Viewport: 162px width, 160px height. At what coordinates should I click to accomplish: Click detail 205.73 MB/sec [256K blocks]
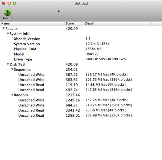[109, 79]
